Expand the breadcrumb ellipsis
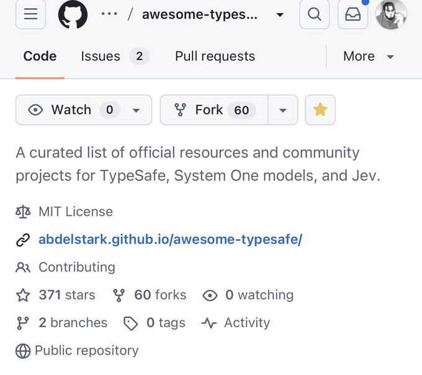Viewport: 422px width, 375px height. pos(109,14)
